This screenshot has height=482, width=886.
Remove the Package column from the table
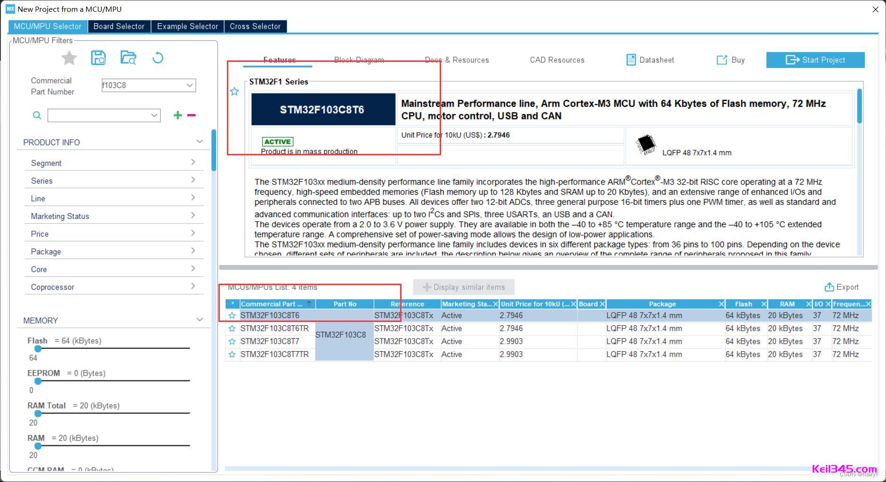click(721, 304)
